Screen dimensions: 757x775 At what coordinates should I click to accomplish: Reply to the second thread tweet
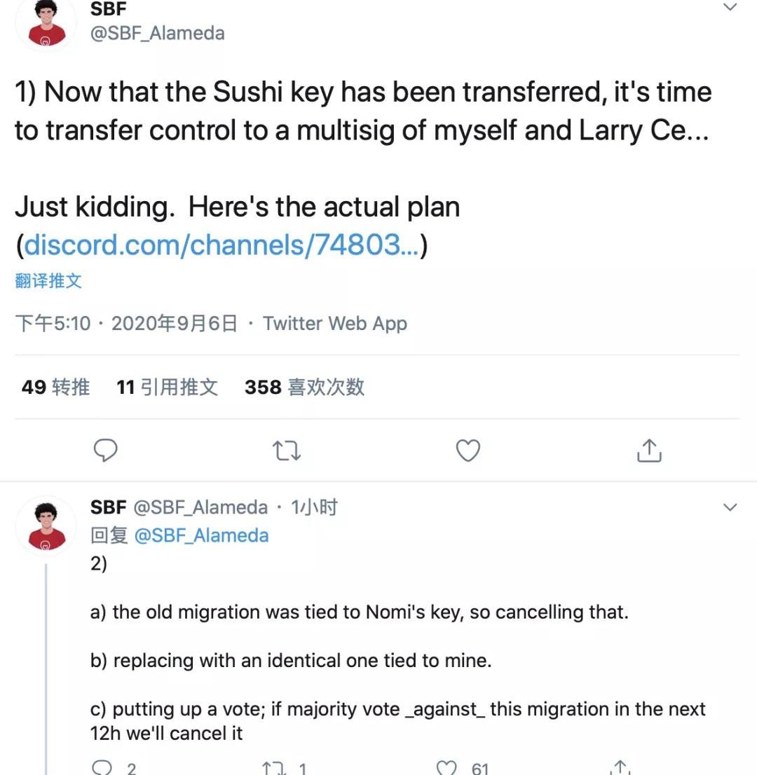pyautogui.click(x=102, y=767)
